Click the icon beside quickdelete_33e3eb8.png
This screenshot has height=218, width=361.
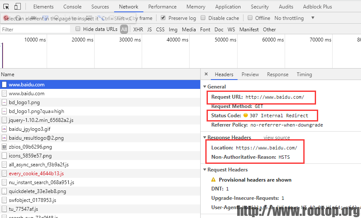4,191
